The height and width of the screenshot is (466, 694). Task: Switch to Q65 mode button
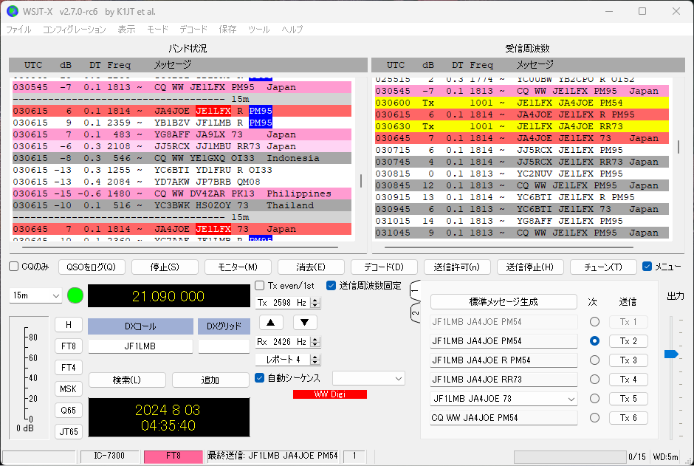point(69,410)
